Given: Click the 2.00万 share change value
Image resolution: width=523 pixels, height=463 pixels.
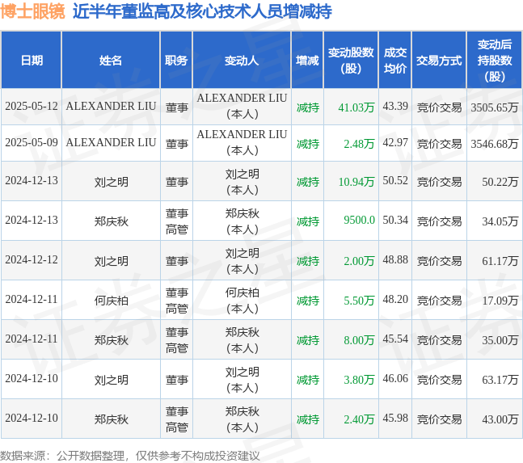Looking at the screenshot, I should (359, 261).
